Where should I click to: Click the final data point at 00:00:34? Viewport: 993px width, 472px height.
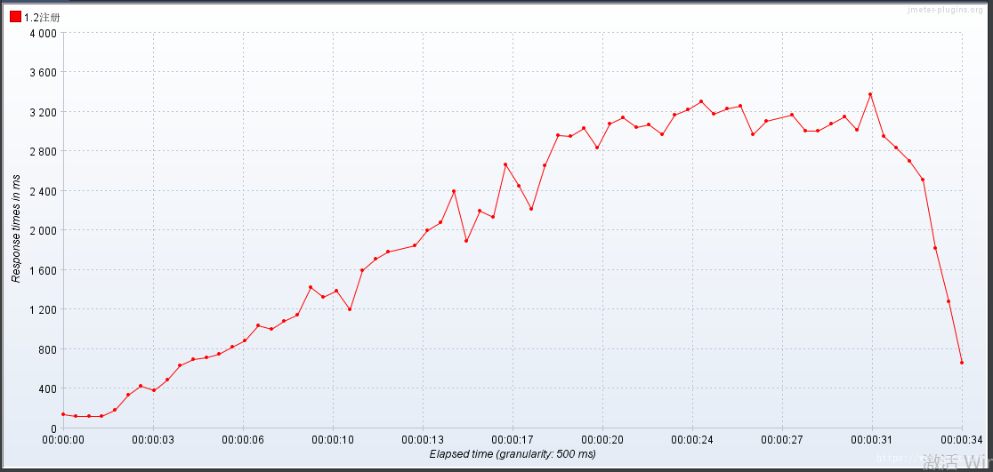point(961,363)
